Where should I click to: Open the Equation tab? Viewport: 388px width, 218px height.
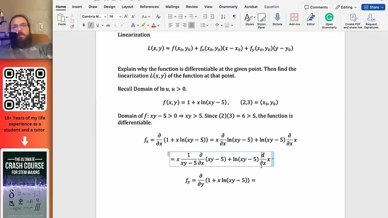click(271, 7)
